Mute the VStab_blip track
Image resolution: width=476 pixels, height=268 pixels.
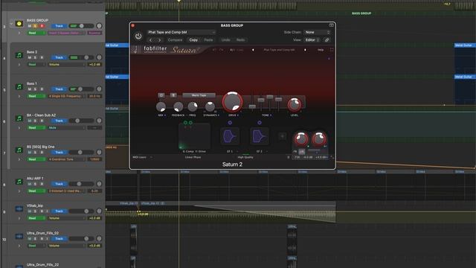click(30, 211)
